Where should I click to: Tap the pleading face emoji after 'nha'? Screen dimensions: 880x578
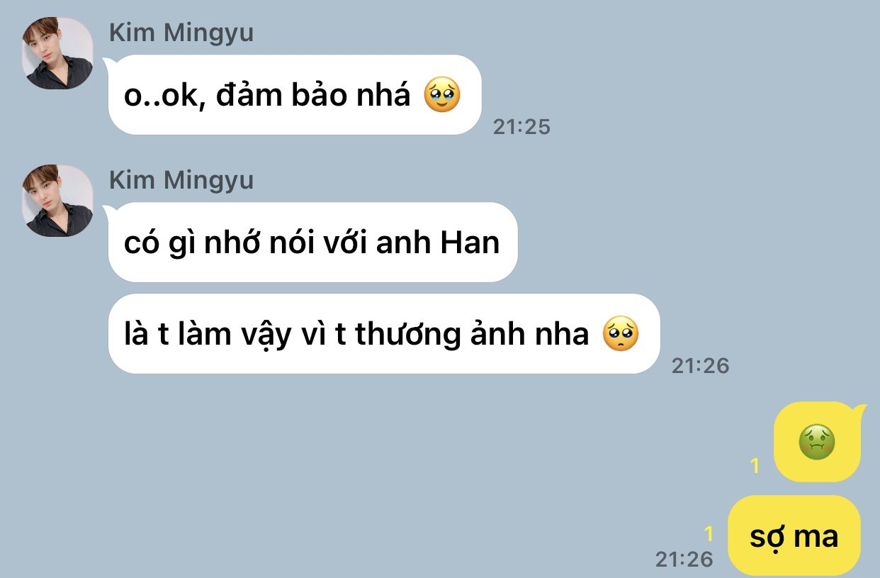pos(621,334)
